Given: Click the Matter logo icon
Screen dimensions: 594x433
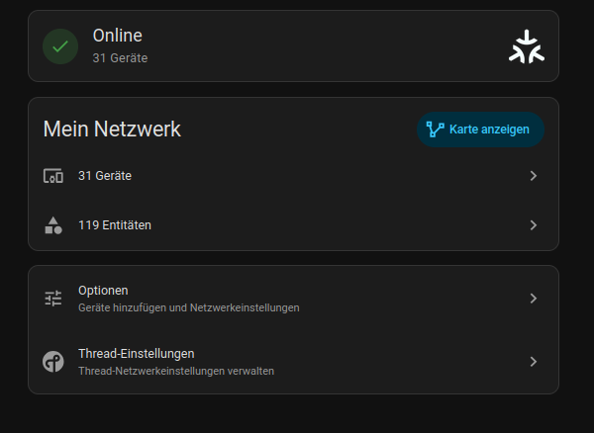Looking at the screenshot, I should point(527,46).
